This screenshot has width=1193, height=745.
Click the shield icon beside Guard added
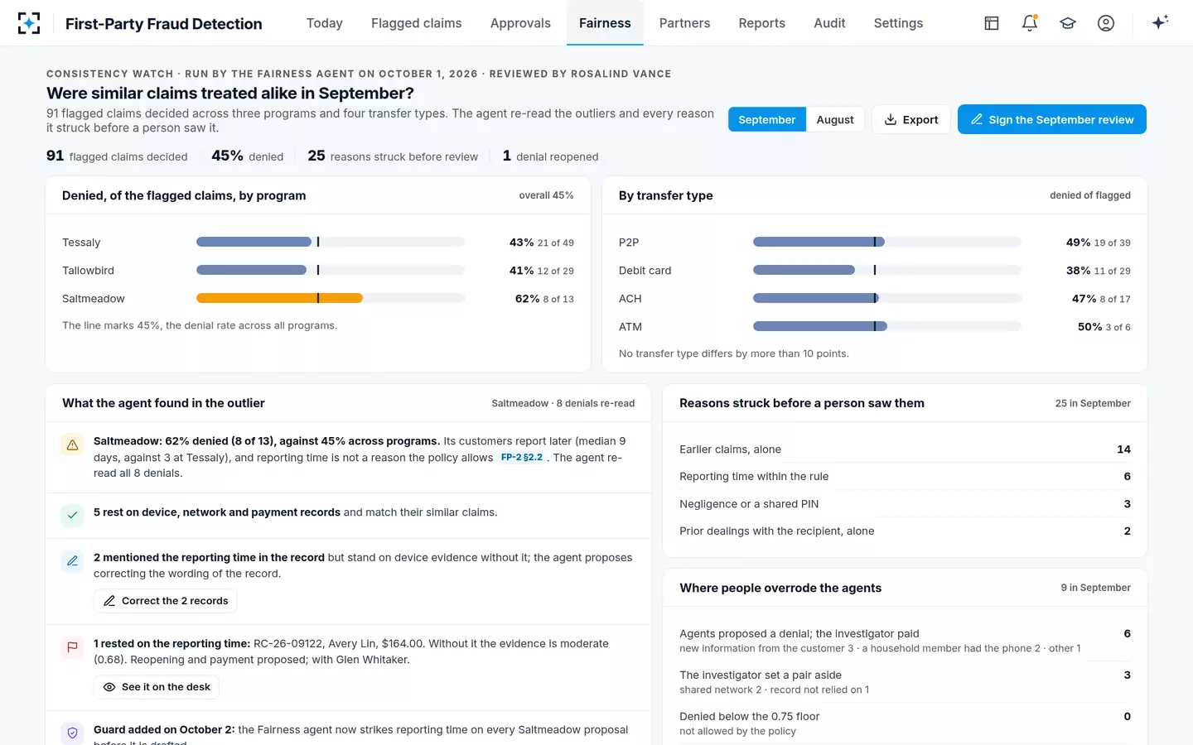(73, 733)
